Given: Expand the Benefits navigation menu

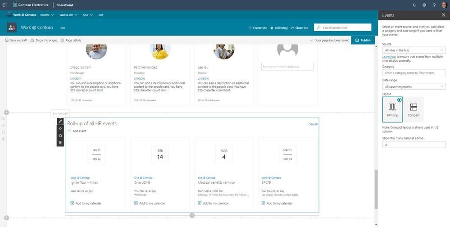Looking at the screenshot, I should (x=47, y=15).
